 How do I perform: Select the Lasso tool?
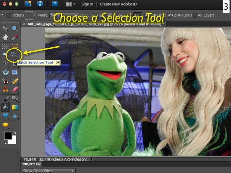15,46
